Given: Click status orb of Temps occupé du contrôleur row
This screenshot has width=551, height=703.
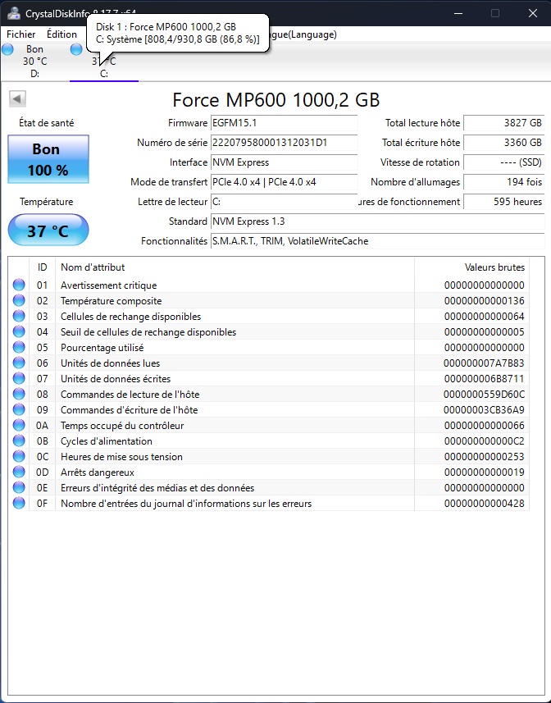Looking at the screenshot, I should pyautogui.click(x=19, y=426).
